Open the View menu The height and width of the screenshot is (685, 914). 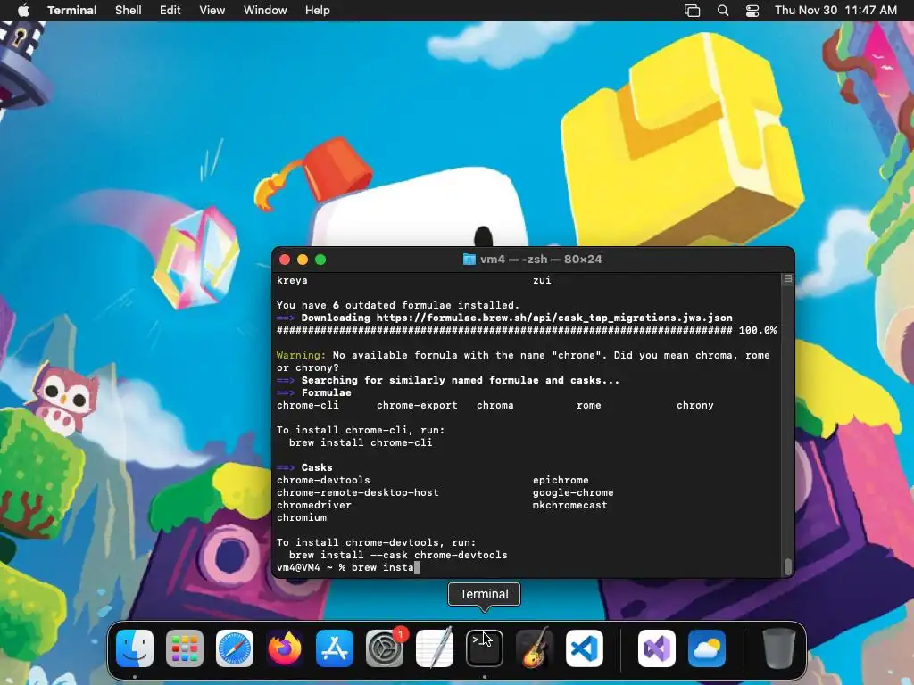212,11
